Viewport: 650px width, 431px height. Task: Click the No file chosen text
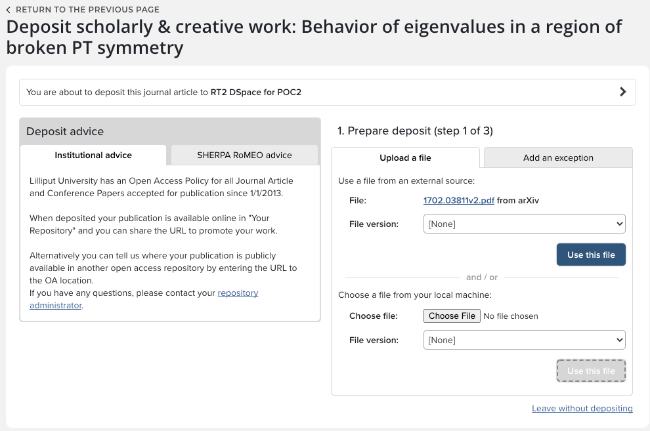click(x=511, y=316)
